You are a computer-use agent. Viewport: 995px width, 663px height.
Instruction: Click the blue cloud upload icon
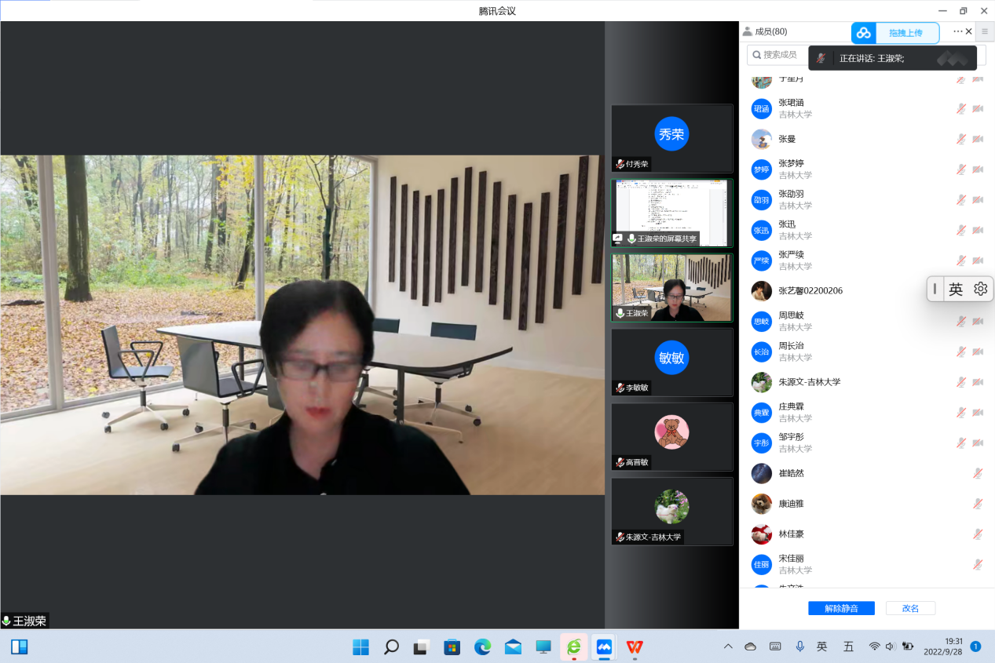pos(864,33)
